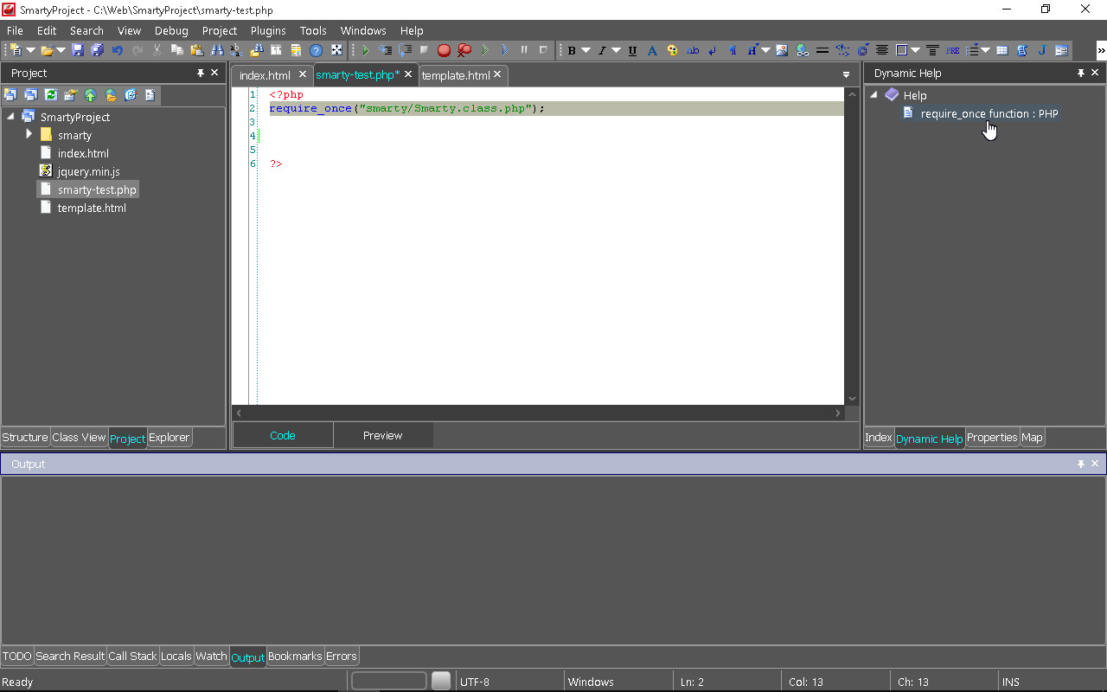Open the Debug menu
The height and width of the screenshot is (692, 1107).
[x=171, y=30]
